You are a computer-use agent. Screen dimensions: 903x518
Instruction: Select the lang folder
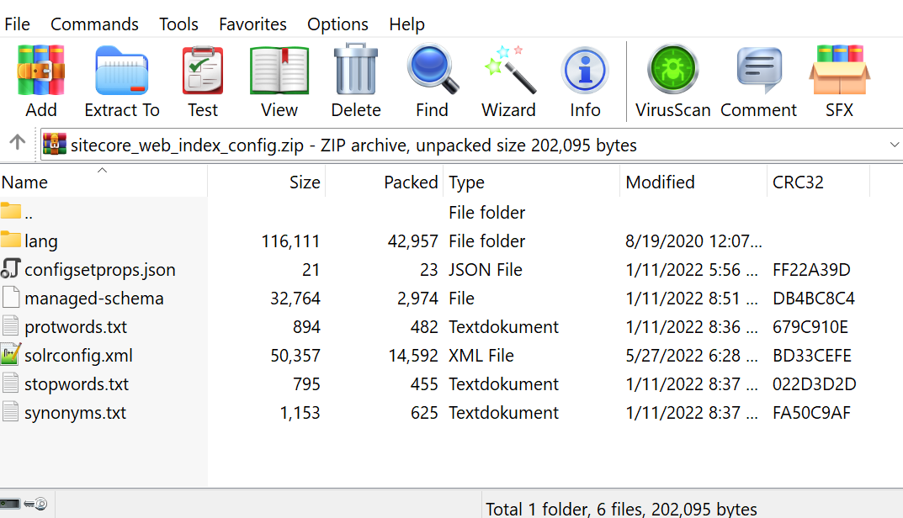click(41, 241)
